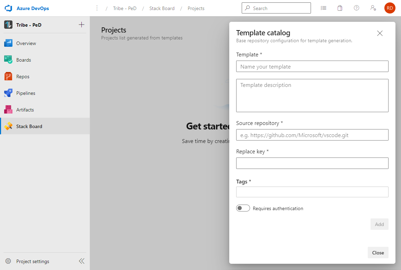This screenshot has width=401, height=270.
Task: Click the plus icon beside Tribe - PeD
Action: (82, 25)
